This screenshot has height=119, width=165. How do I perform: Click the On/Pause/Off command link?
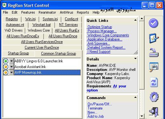pyautogui.click(x=100, y=104)
